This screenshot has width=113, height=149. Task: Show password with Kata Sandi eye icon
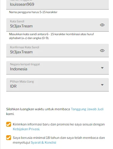[102, 25]
